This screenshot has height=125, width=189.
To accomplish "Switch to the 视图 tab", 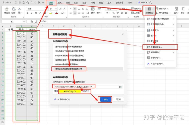I will [x=101, y=3].
